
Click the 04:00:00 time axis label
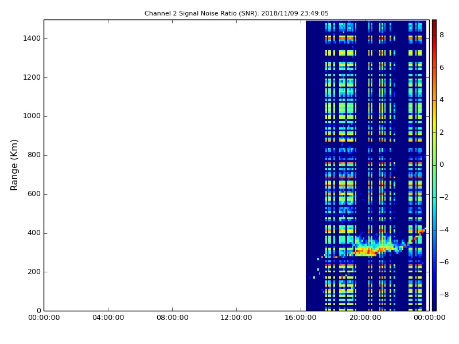pyautogui.click(x=108, y=318)
